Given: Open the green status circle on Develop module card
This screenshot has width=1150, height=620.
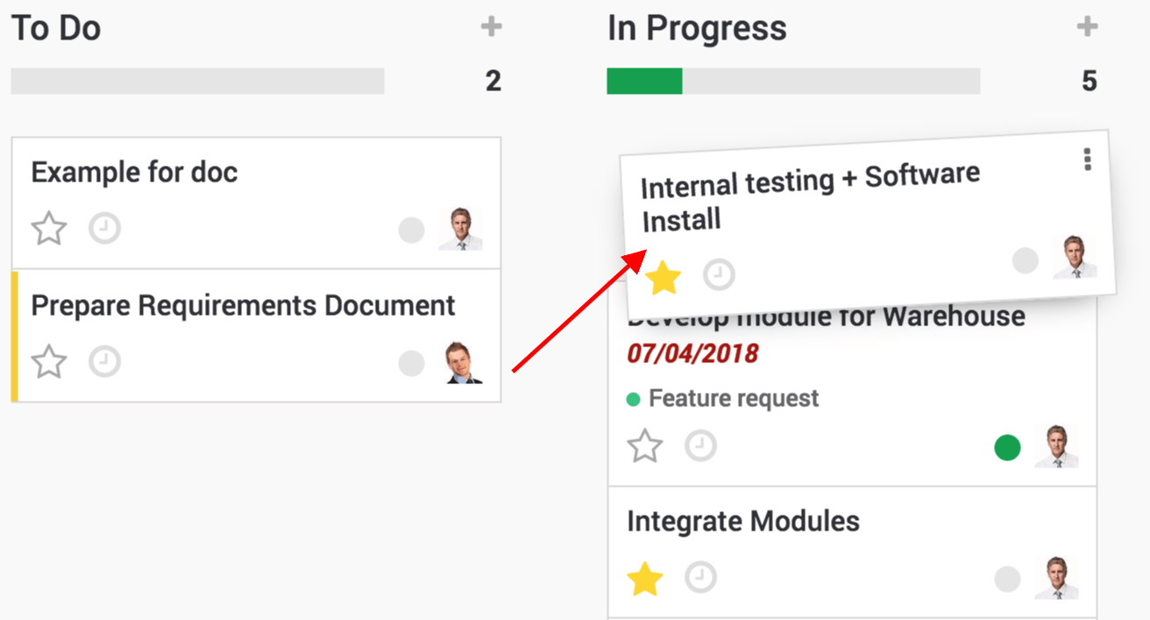Looking at the screenshot, I should (1007, 447).
